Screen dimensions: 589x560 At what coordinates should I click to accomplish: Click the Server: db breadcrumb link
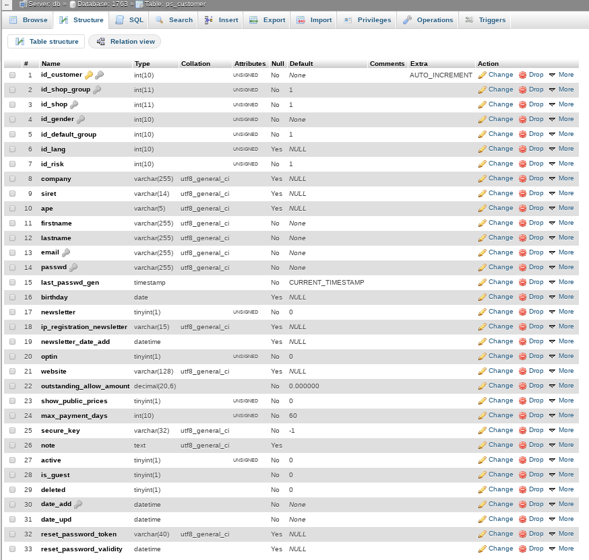pyautogui.click(x=44, y=5)
